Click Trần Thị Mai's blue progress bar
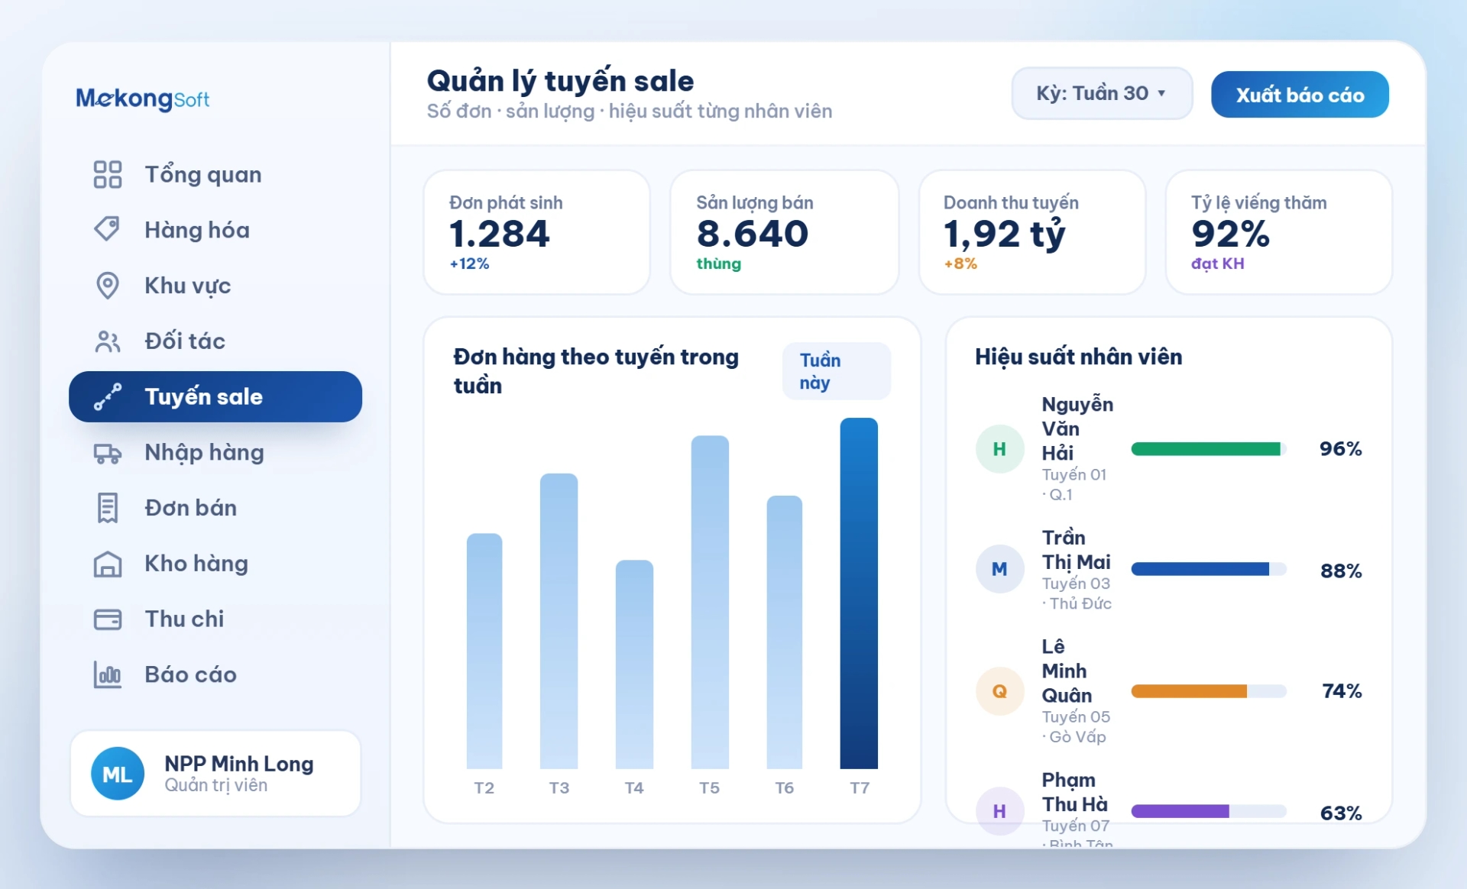 pyautogui.click(x=1209, y=569)
